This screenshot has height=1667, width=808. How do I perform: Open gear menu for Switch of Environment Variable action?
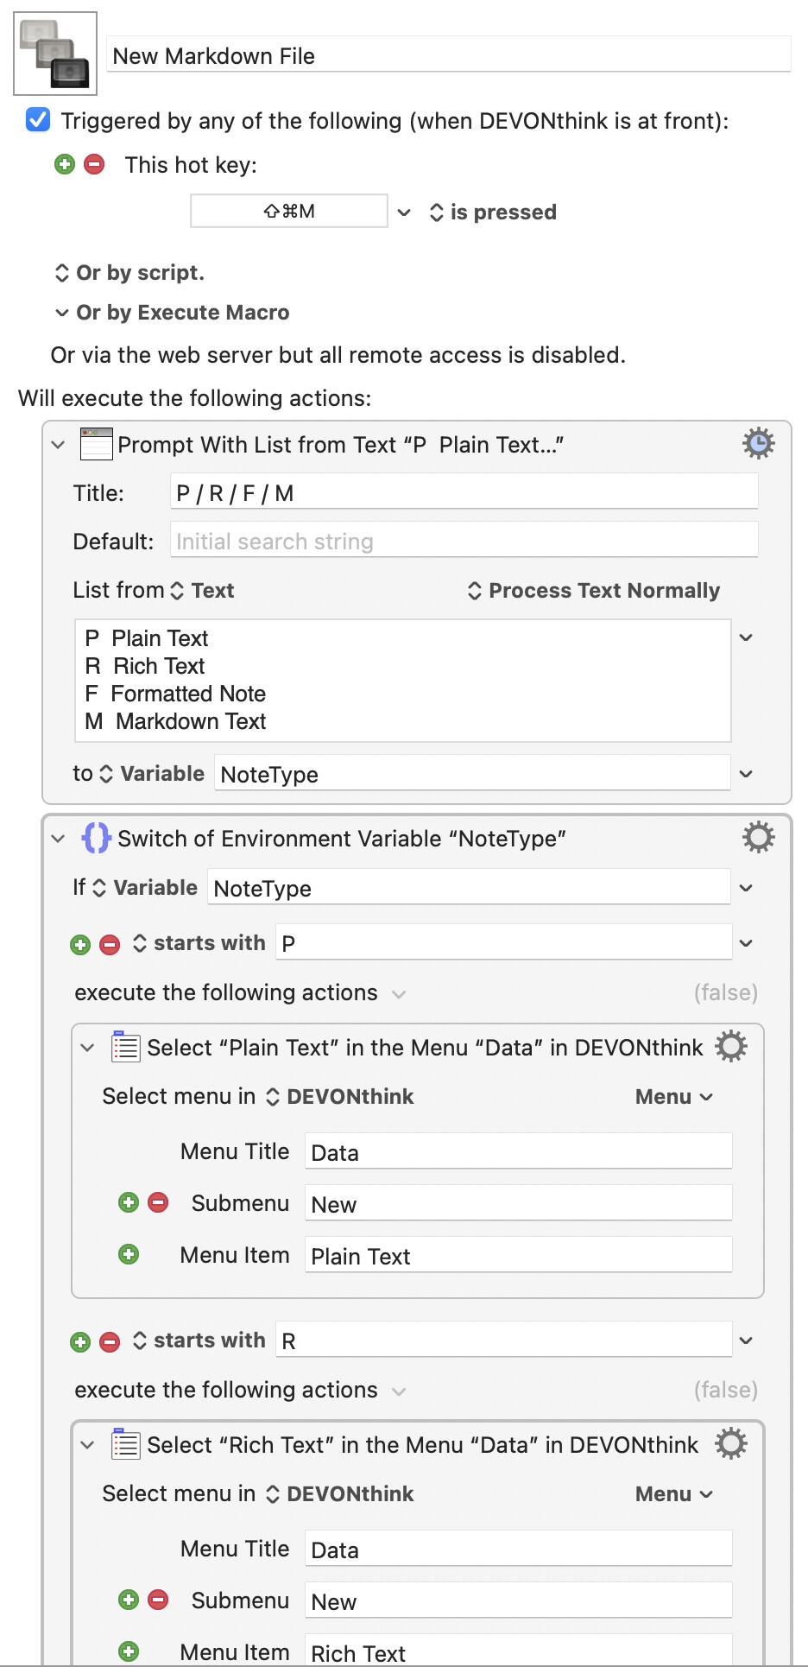click(x=758, y=837)
